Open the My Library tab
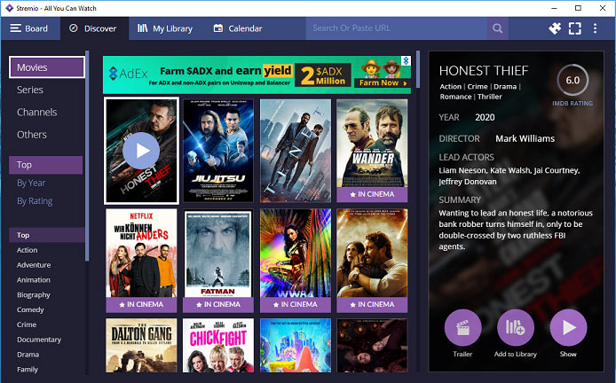The image size is (616, 383). point(165,28)
